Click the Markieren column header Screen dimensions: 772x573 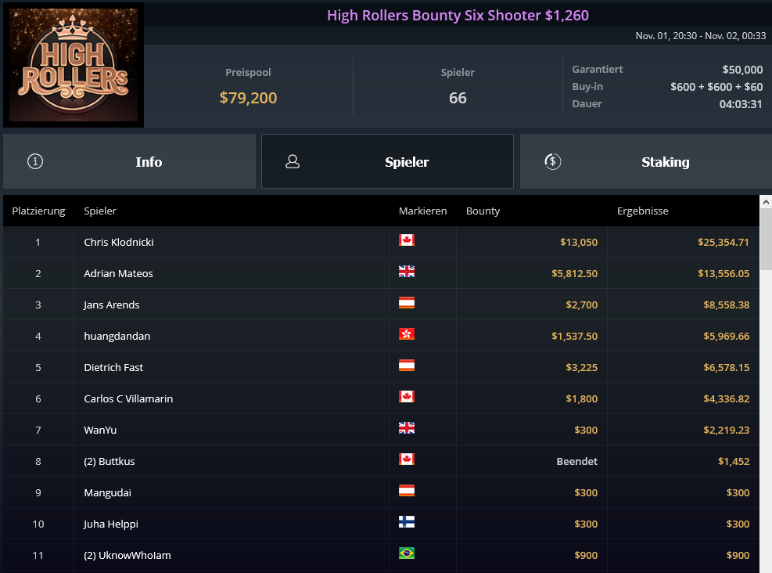click(x=423, y=211)
